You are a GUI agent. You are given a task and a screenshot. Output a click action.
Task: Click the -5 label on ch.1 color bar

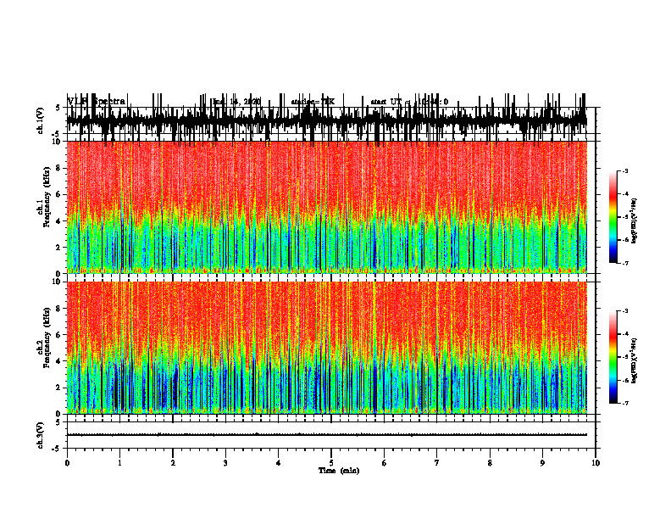624,217
